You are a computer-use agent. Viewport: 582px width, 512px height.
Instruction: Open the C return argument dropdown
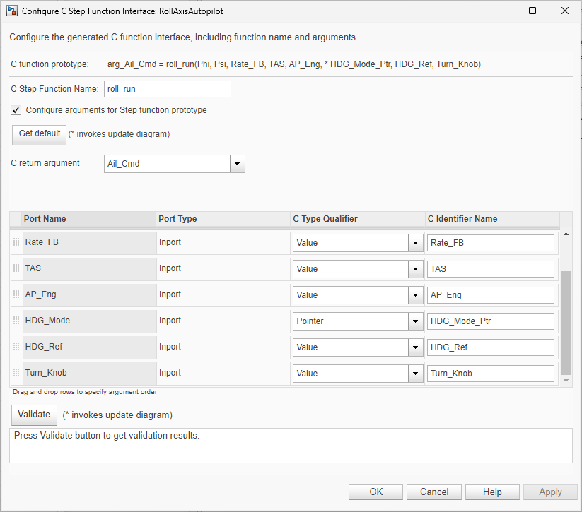[x=238, y=164]
